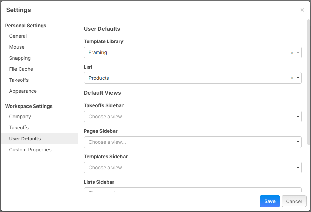This screenshot has width=311, height=212.
Task: Expand the List dropdown arrow
Action: 298,78
